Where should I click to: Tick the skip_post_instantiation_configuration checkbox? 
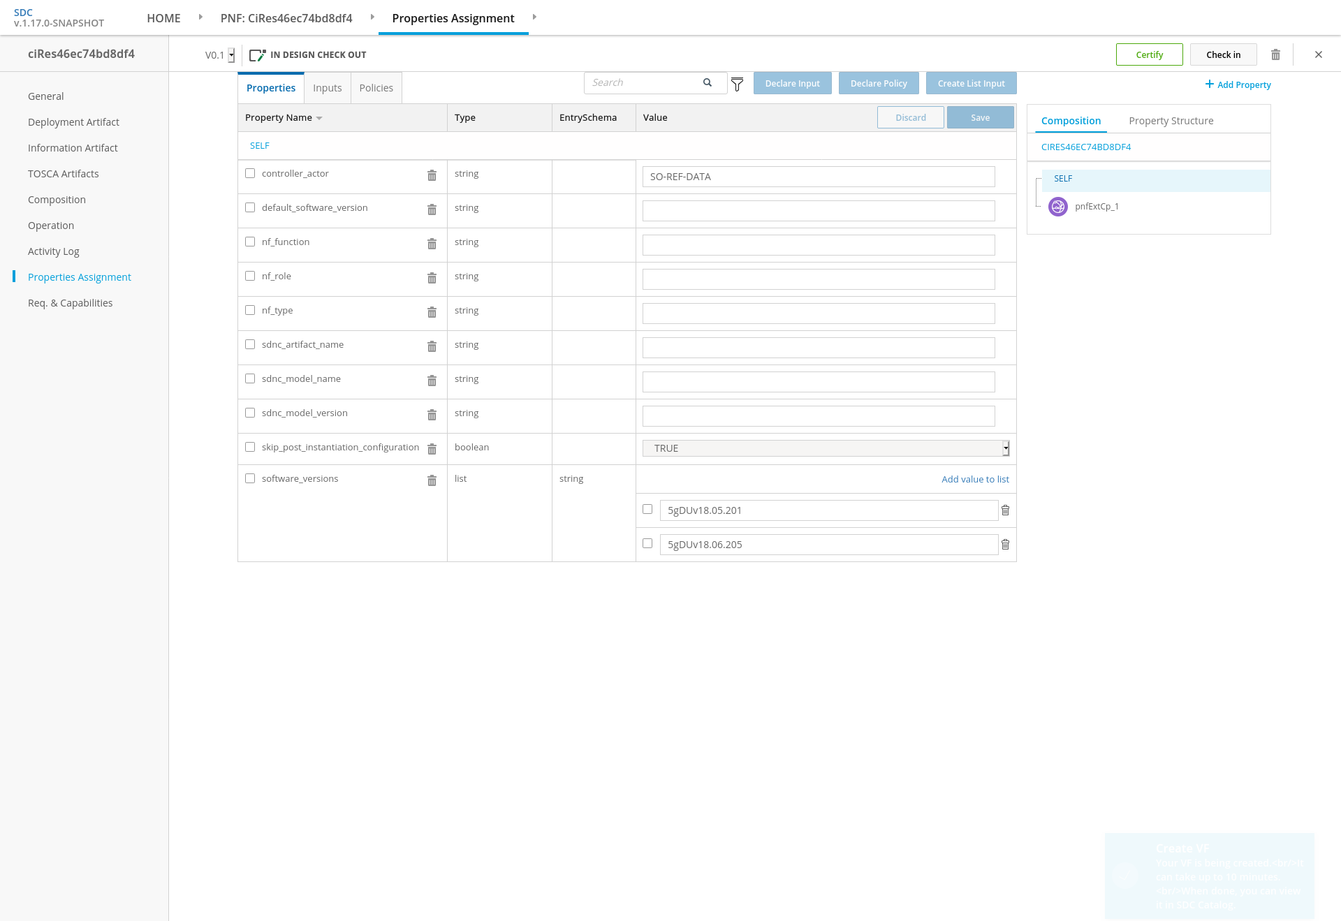click(x=250, y=447)
